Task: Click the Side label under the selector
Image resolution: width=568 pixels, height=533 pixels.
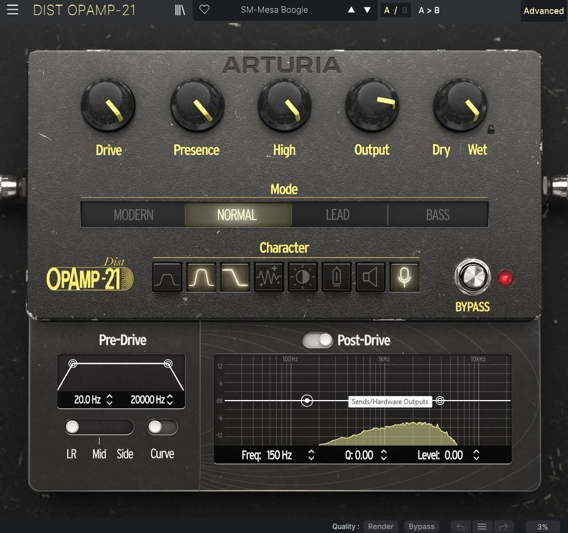Action: click(x=125, y=454)
